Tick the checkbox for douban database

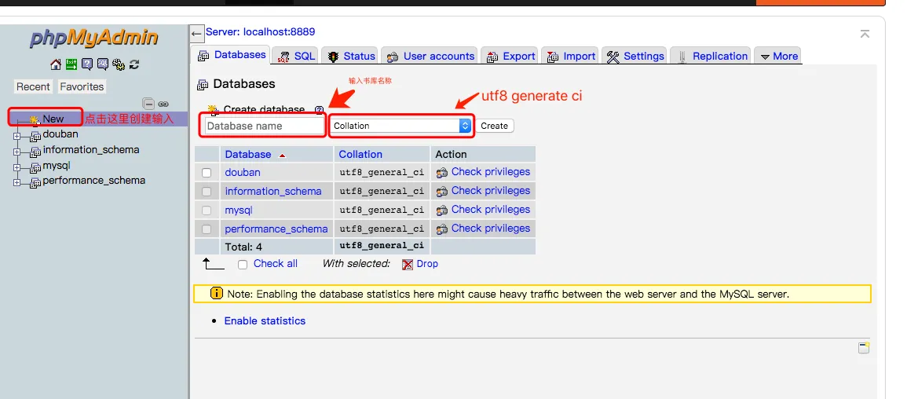[207, 173]
